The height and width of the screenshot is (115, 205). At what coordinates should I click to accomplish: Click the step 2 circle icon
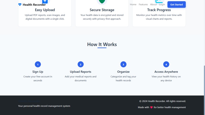pos(81,64)
